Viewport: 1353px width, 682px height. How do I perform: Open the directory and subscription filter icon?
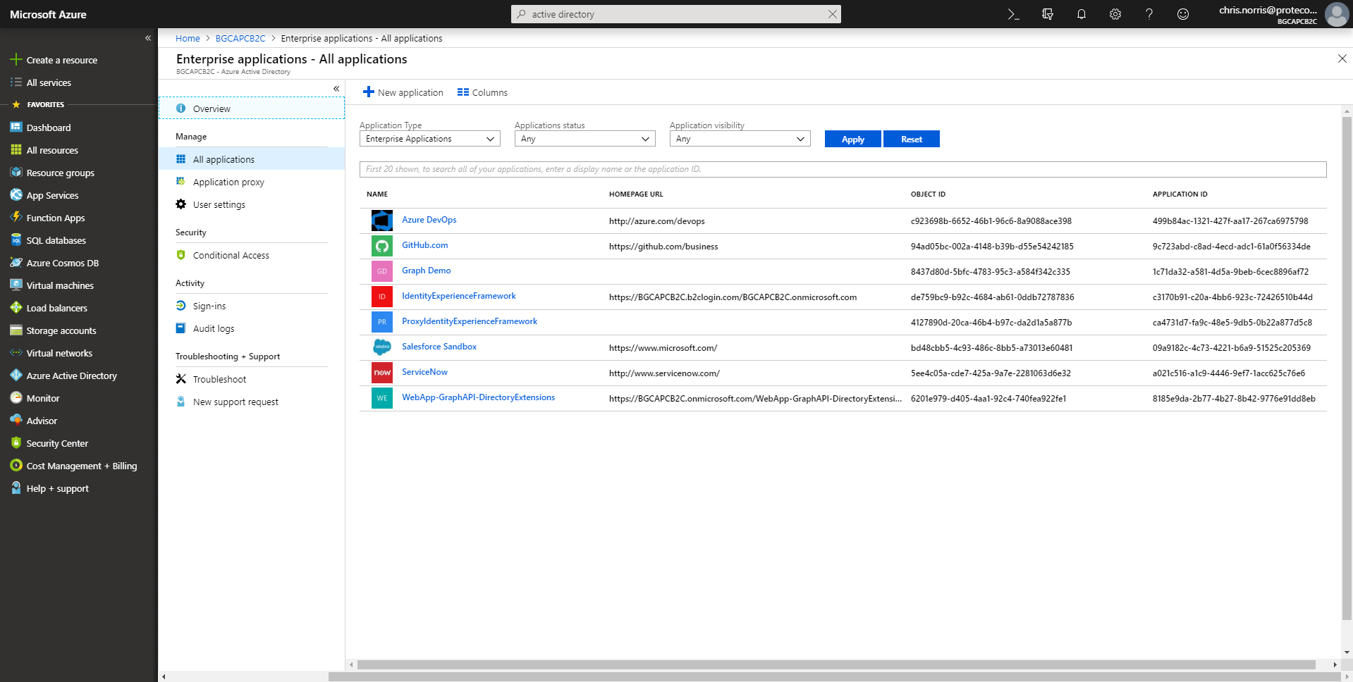[x=1048, y=14]
